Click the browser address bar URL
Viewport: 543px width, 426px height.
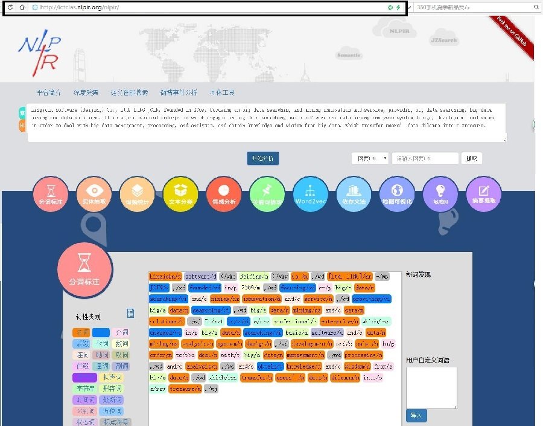click(x=79, y=7)
